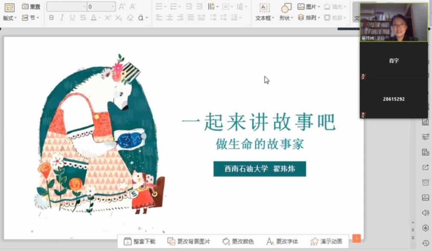Open the font color swatch
The height and width of the screenshot is (251, 432).
pos(93,17)
